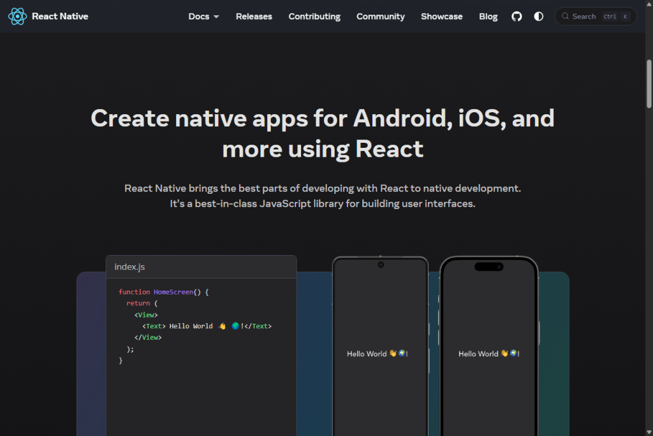Click the closing '</View>' code line
This screenshot has width=653, height=436.
click(x=148, y=337)
